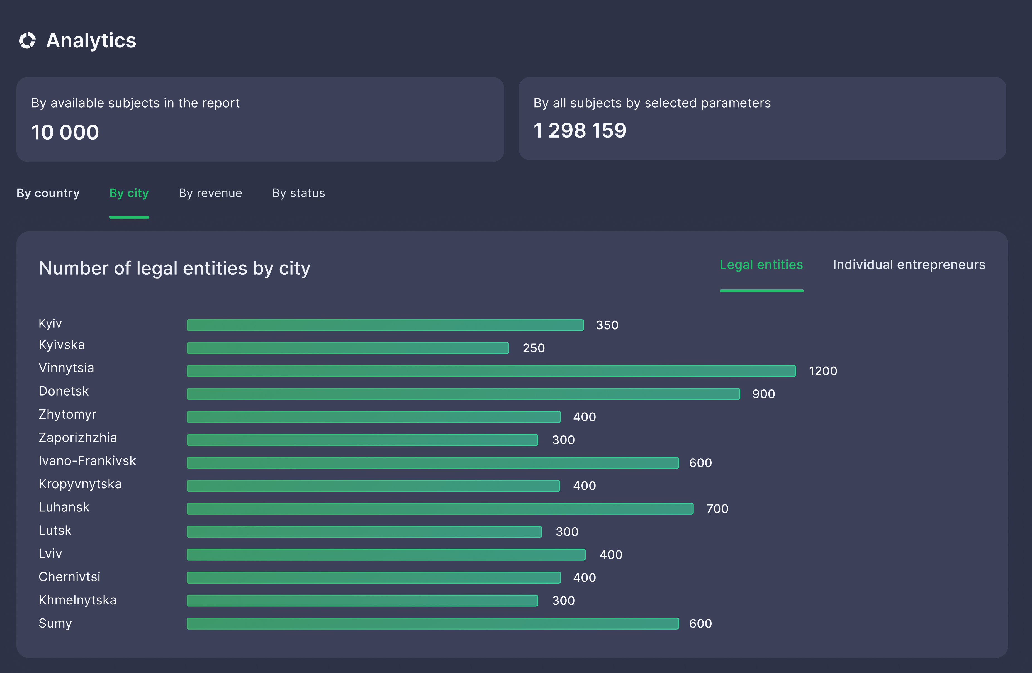This screenshot has width=1032, height=673.
Task: Click the Ivano-Frankivsk city label
Action: pyautogui.click(x=87, y=460)
